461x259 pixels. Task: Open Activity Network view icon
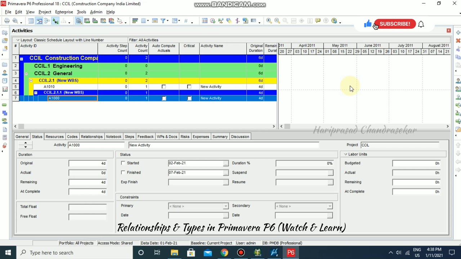click(47, 21)
